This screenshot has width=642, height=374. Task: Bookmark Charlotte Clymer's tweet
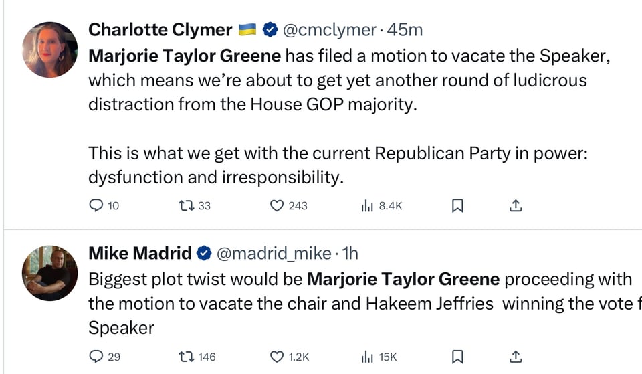(x=457, y=206)
